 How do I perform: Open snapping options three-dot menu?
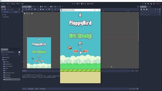pyautogui.click(x=52, y=9)
